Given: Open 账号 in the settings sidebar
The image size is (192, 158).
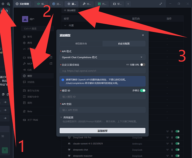Looking at the screenshot, I should pos(37,37).
